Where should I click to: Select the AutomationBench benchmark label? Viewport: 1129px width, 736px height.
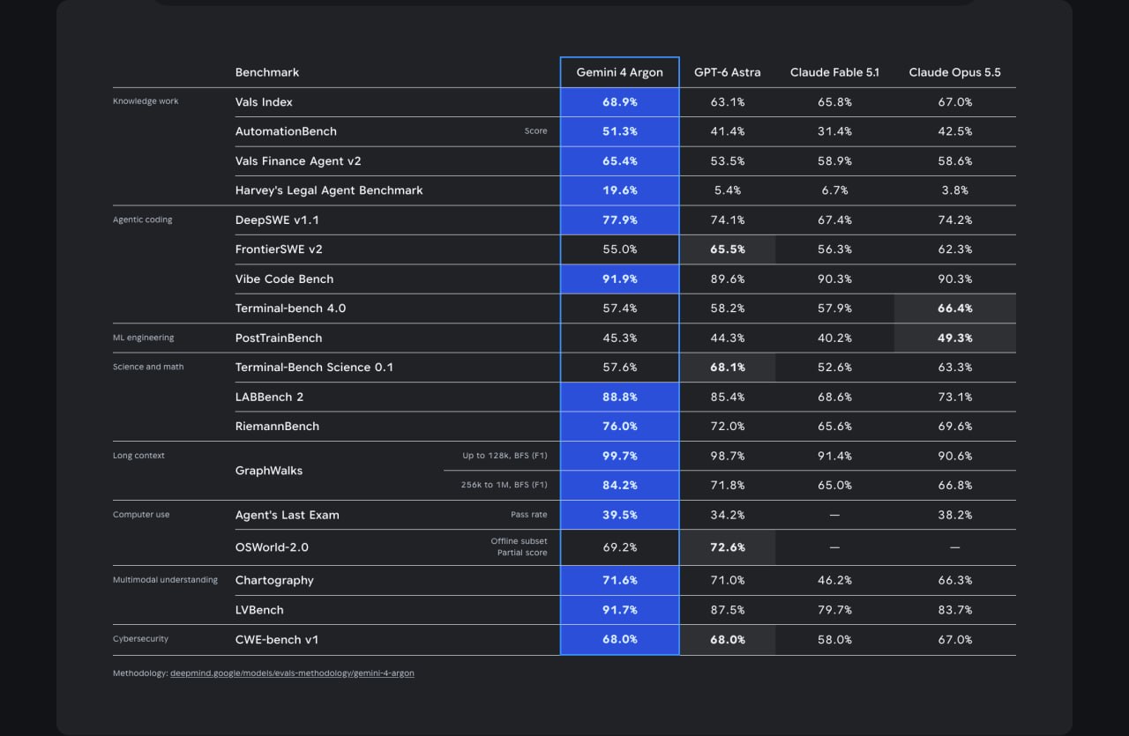pos(286,131)
